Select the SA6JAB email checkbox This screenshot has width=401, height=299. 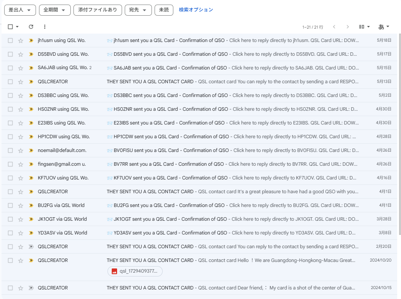pos(10,68)
